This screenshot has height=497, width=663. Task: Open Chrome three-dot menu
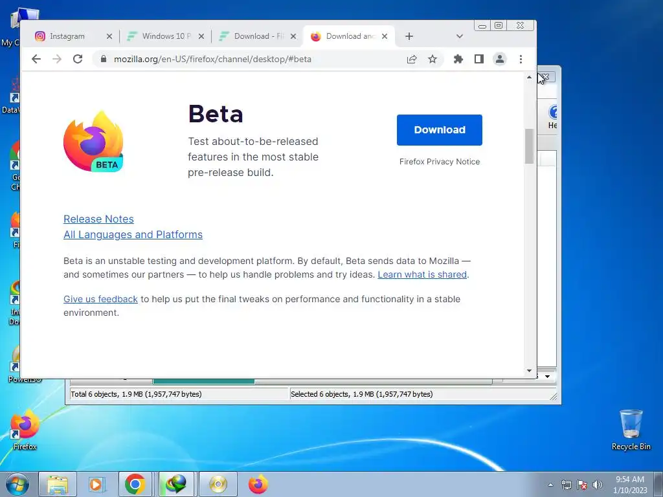click(521, 59)
